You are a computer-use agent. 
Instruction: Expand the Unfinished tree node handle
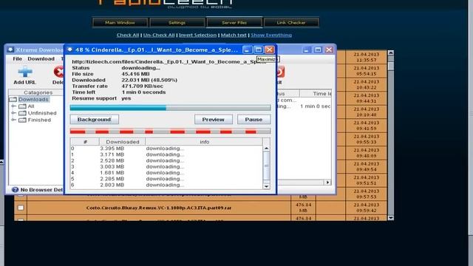pos(13,113)
